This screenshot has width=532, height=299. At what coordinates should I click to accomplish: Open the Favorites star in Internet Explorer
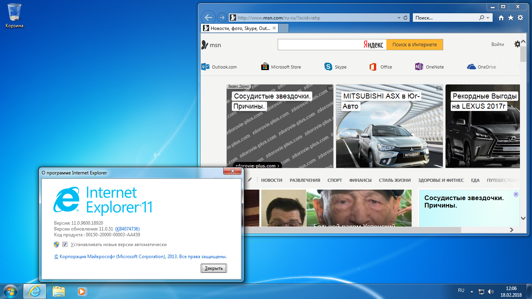pyautogui.click(x=511, y=18)
